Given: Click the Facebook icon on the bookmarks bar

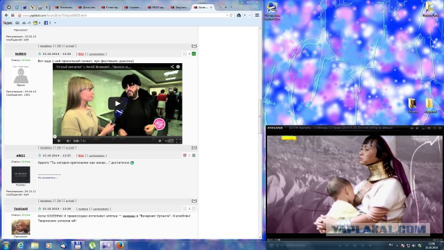Looking at the screenshot, I should click(46, 23).
